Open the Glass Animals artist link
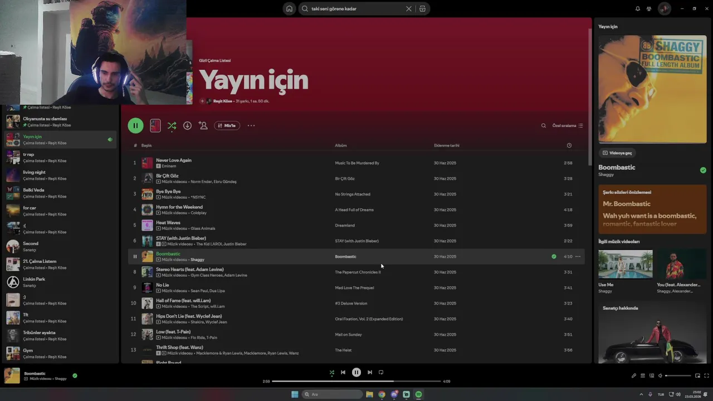Screen dimensions: 713x401 point(203,228)
